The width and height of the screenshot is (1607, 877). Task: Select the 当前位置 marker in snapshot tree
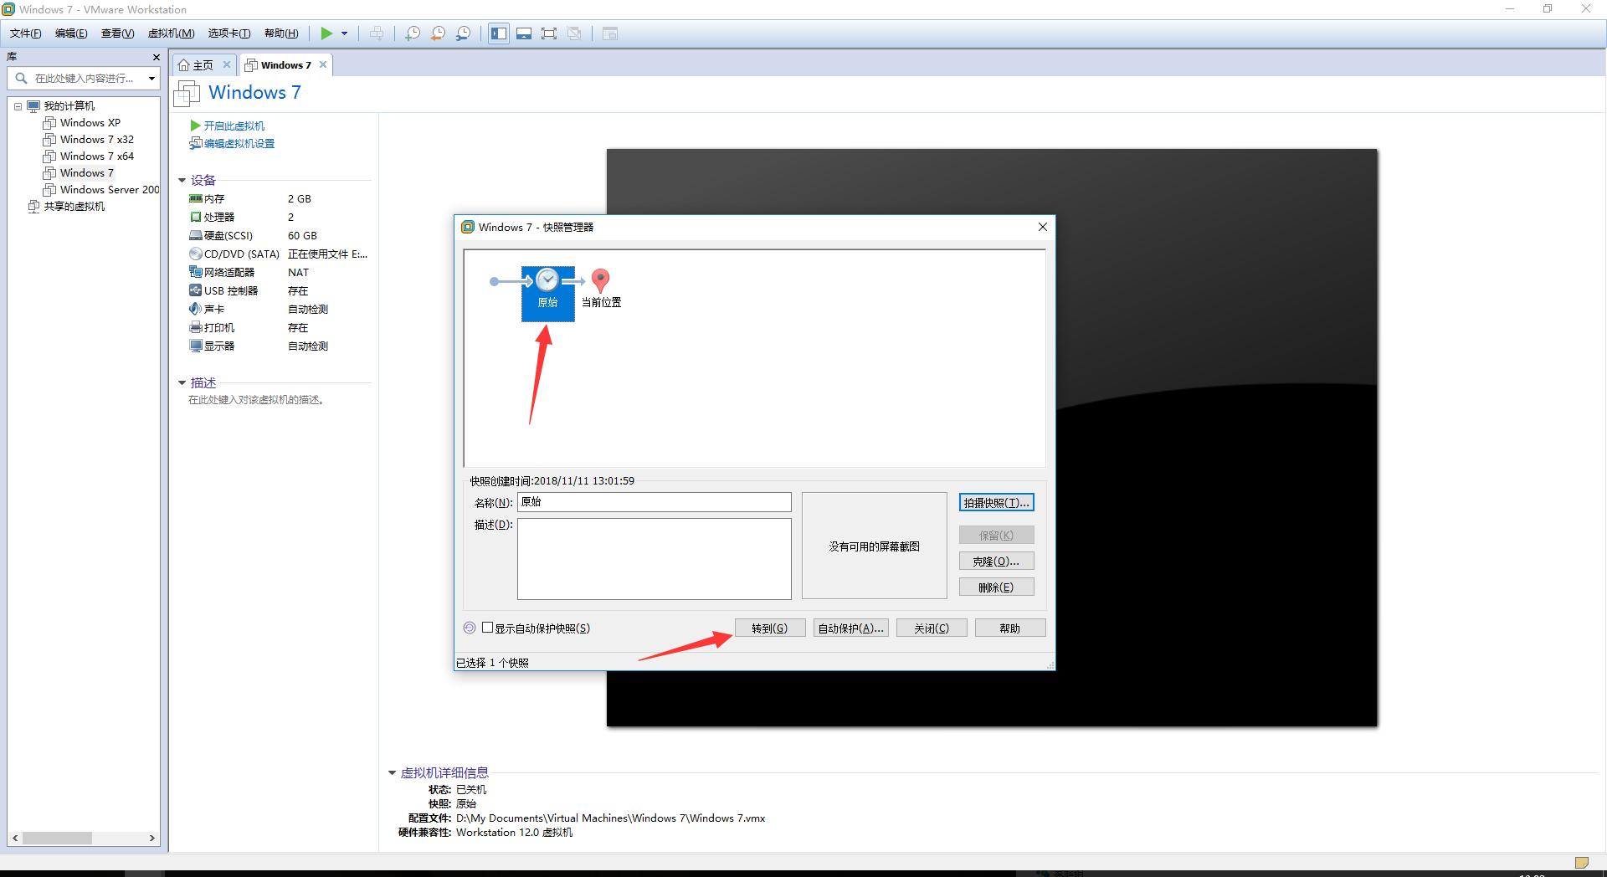(601, 289)
